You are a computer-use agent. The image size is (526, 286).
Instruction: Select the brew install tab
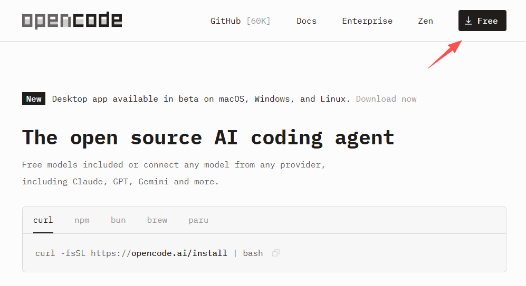(x=157, y=220)
